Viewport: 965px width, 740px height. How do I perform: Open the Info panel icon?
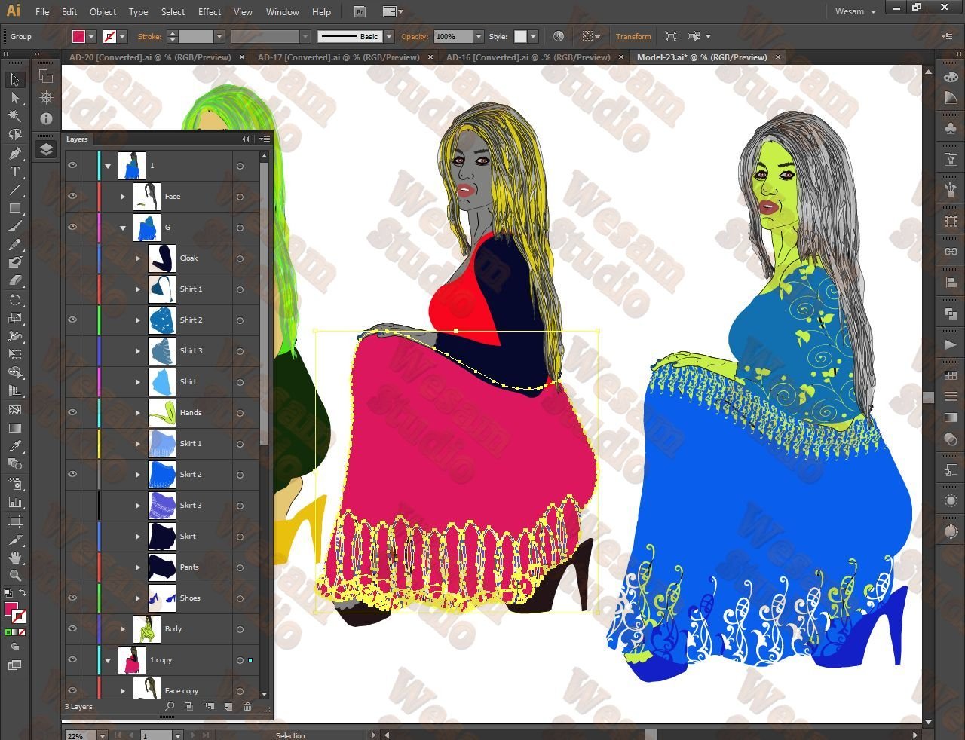(x=46, y=118)
